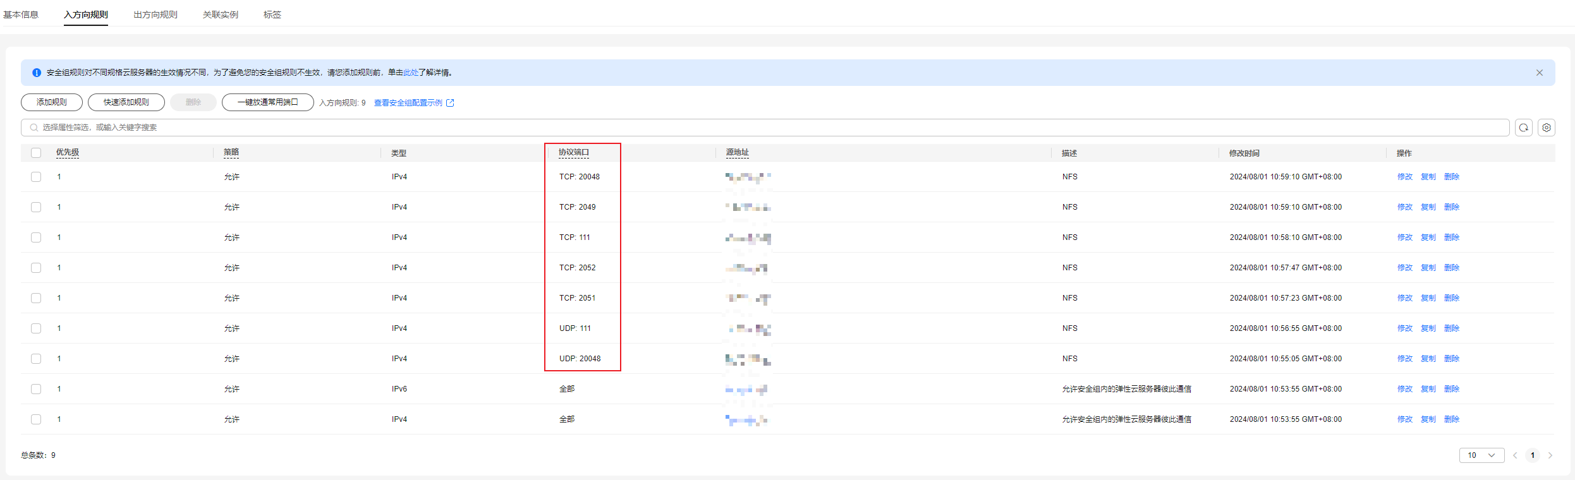Click the external link icon next to 查看安全组配置示例

tap(450, 103)
